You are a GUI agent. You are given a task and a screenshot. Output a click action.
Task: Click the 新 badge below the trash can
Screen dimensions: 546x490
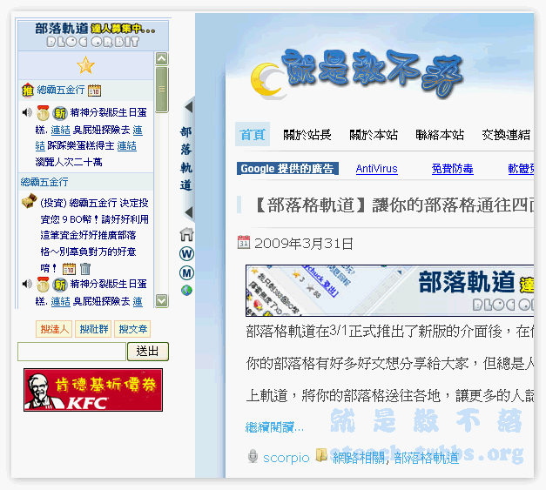[x=60, y=285]
